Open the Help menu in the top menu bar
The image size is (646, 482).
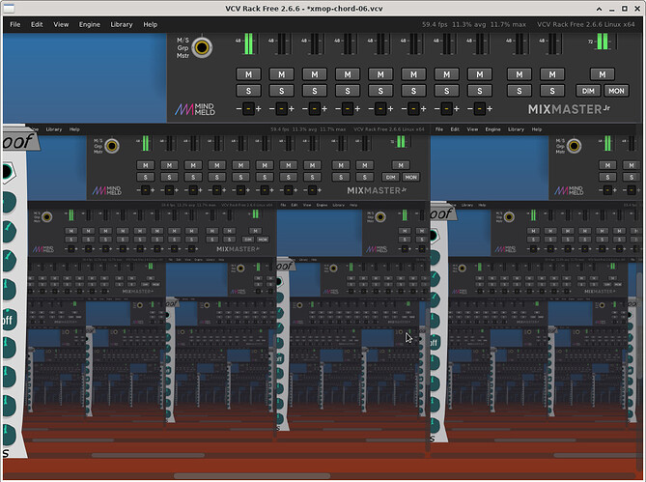[x=151, y=25]
